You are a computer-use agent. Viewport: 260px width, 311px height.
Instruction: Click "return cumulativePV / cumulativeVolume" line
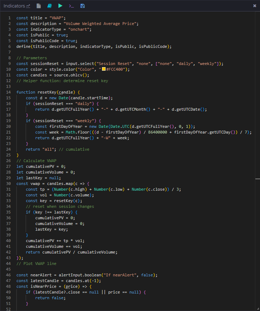[71, 252]
